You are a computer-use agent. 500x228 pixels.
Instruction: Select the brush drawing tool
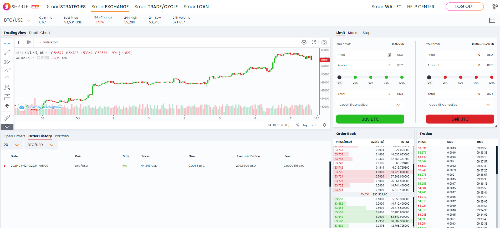[7, 70]
